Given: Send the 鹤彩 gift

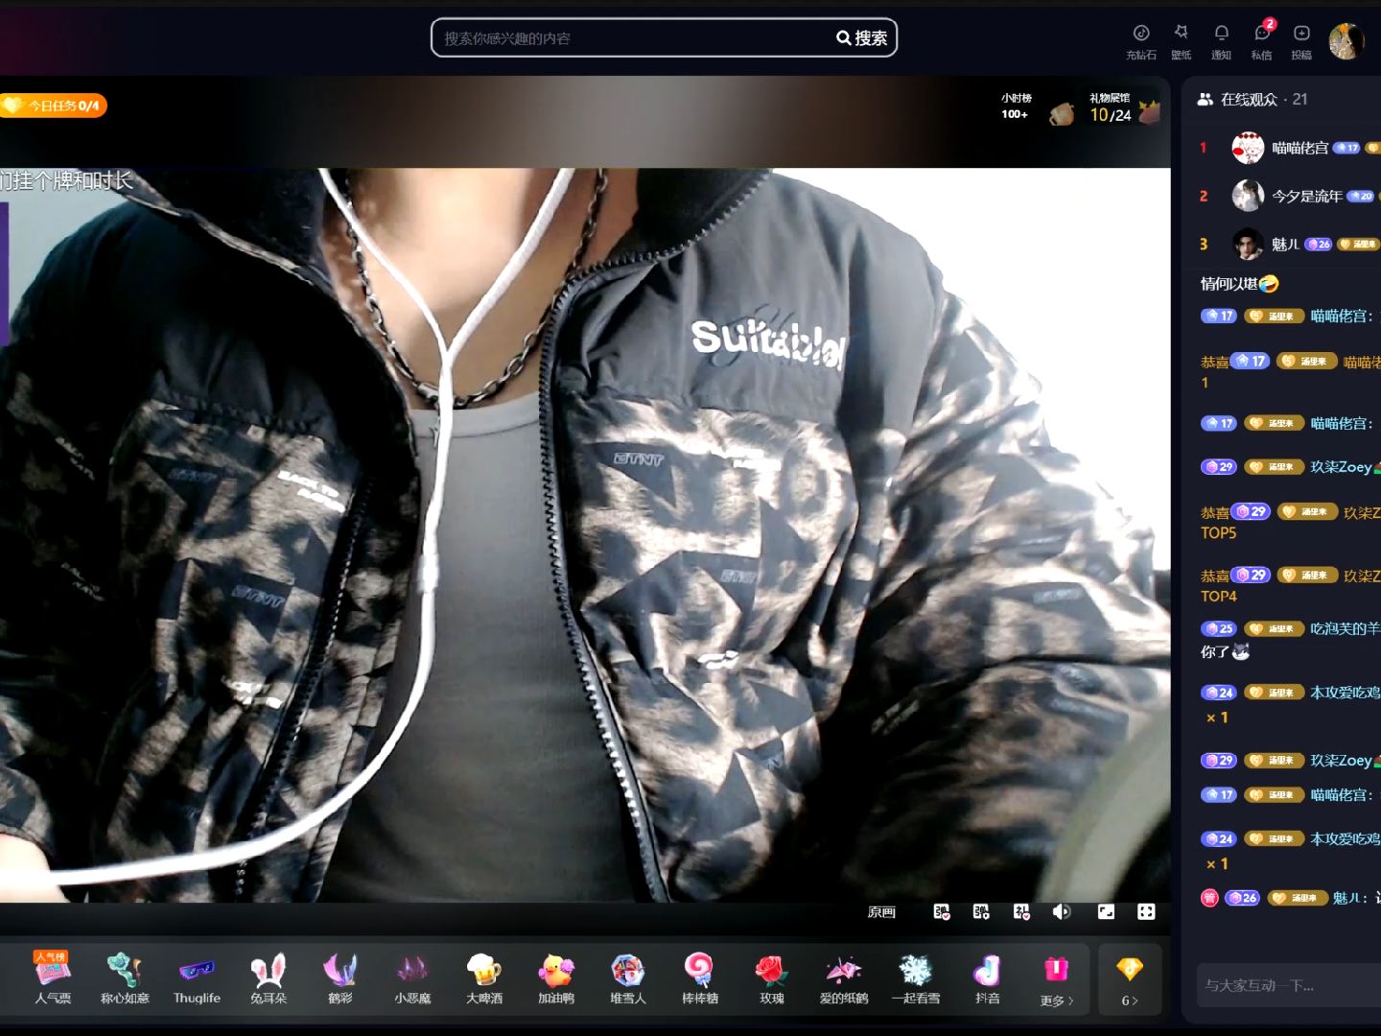Looking at the screenshot, I should tap(340, 978).
